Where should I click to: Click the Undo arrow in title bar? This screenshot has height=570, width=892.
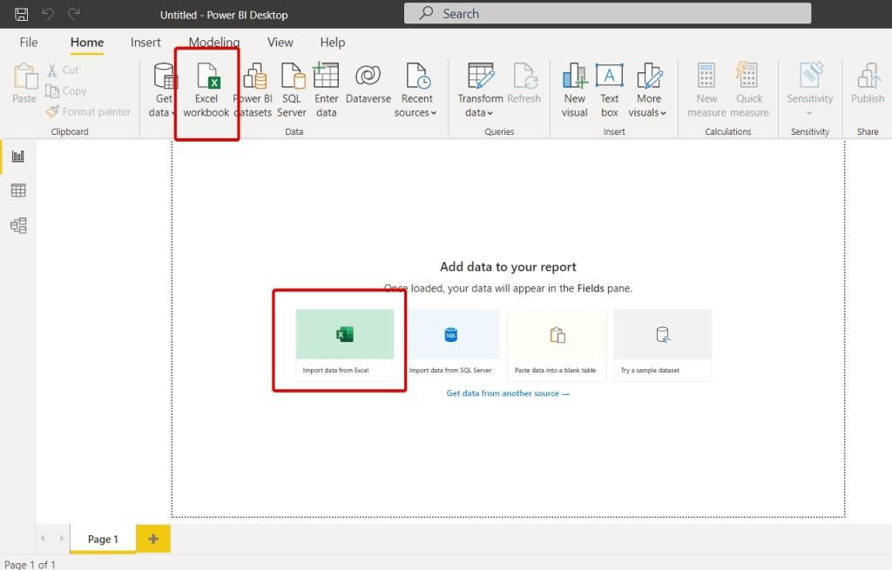point(48,14)
